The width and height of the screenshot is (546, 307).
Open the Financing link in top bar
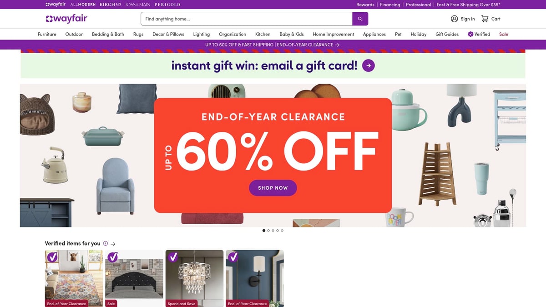tap(390, 5)
